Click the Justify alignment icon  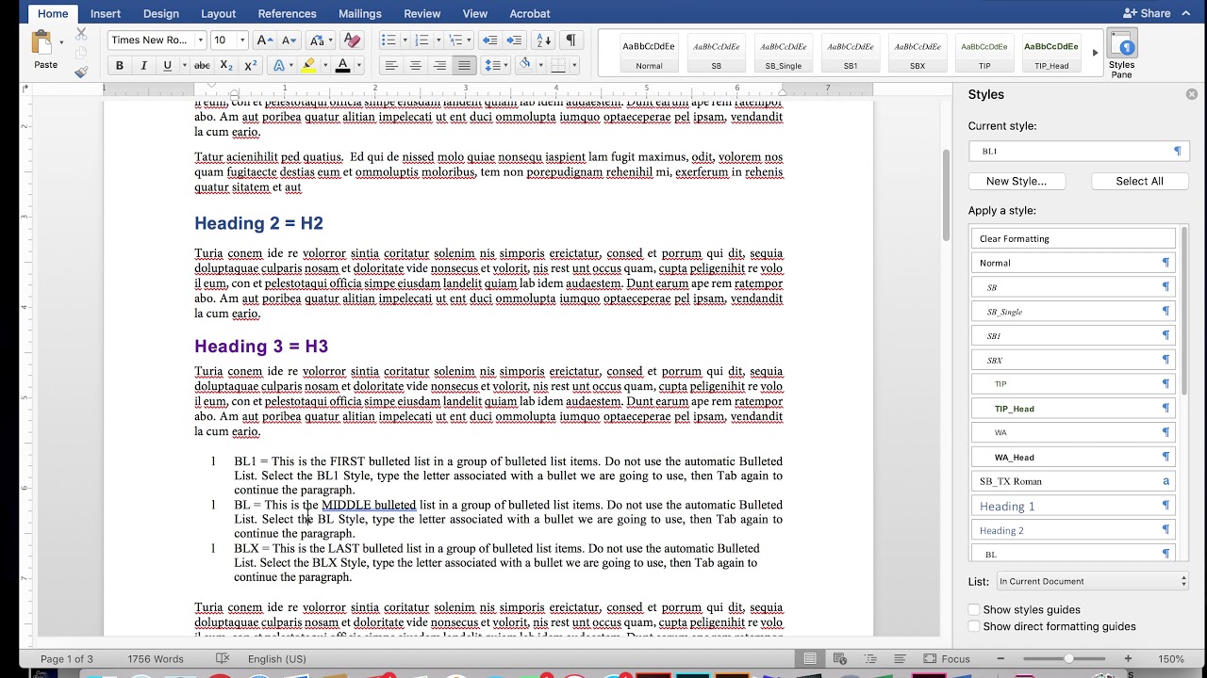point(464,66)
